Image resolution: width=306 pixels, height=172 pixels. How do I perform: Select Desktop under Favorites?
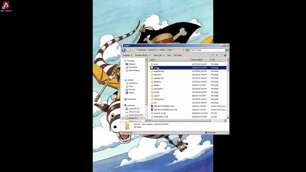pyautogui.click(x=132, y=64)
